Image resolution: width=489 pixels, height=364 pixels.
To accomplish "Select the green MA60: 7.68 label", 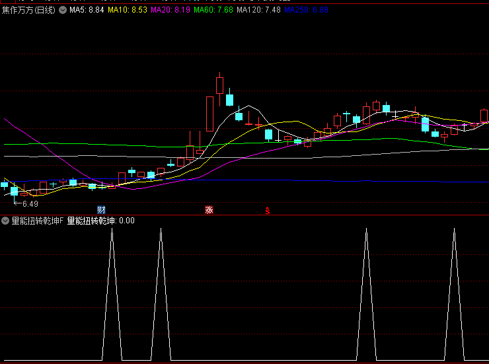I will tap(213, 11).
